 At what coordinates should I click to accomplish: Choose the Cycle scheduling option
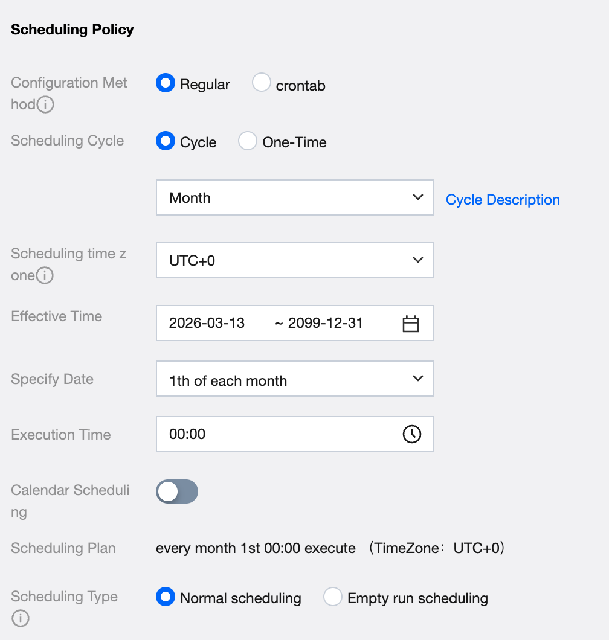click(x=166, y=141)
